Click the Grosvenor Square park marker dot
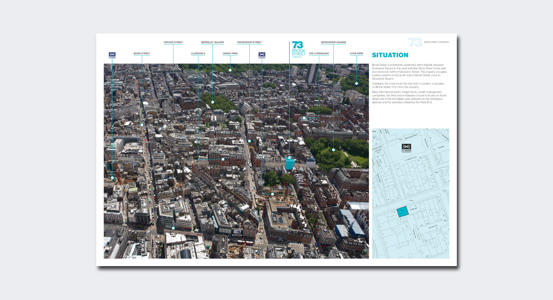Viewport: 553px width, 300px height. pyautogui.click(x=333, y=150)
